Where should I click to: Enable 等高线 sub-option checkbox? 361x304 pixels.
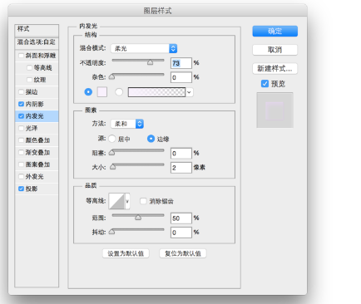29,68
